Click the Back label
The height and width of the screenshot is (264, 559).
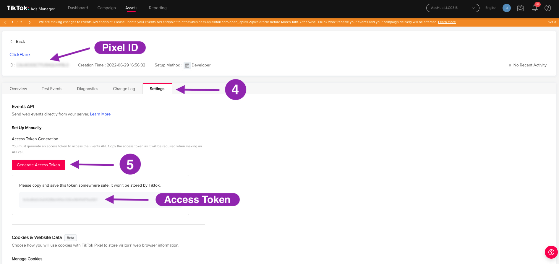coord(20,41)
